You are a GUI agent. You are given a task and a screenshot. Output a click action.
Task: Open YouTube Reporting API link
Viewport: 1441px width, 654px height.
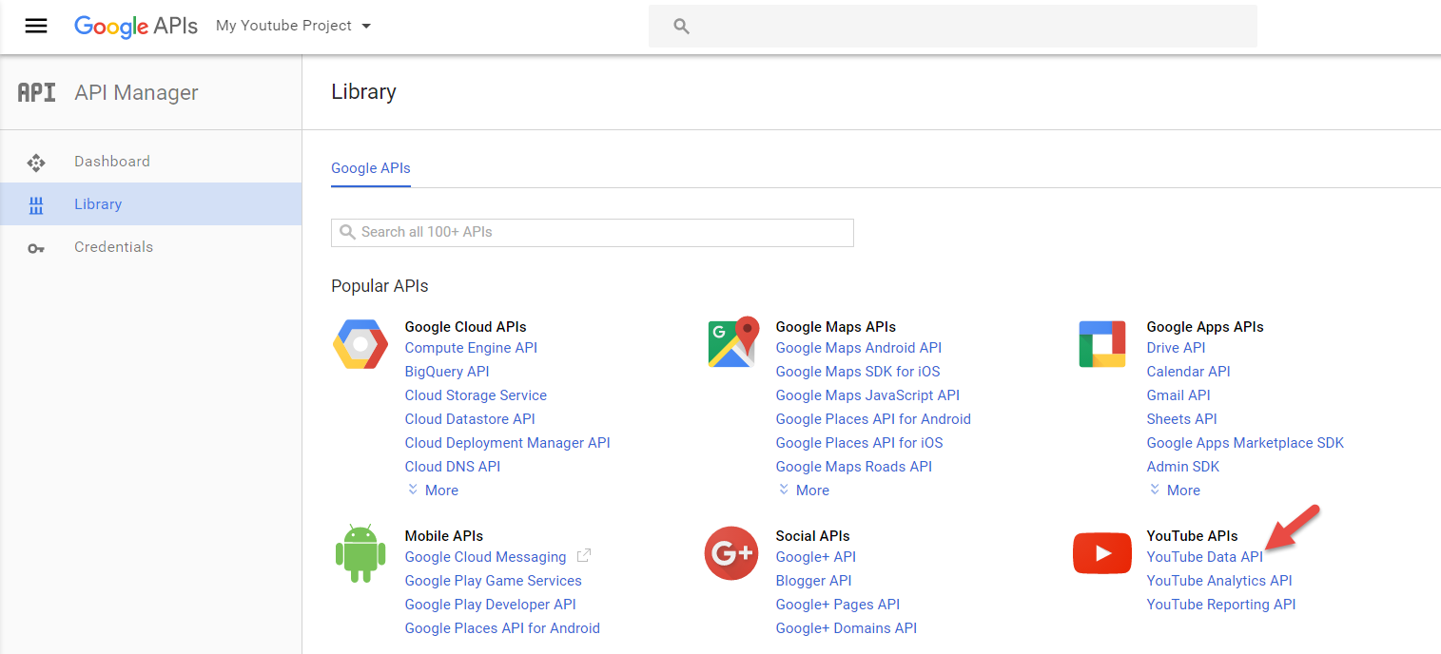[1221, 605]
